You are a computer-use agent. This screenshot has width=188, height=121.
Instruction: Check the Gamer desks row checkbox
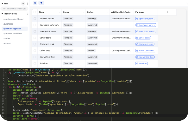[x=35, y=38]
